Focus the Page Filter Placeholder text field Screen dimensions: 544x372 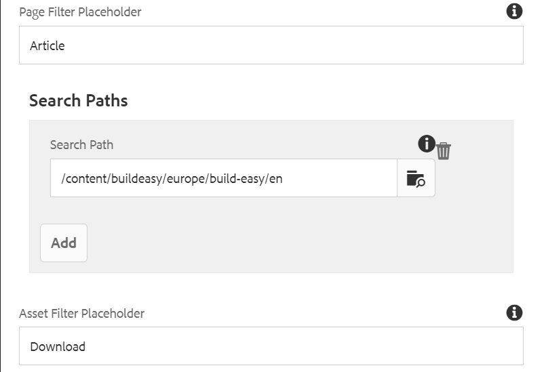pos(271,45)
